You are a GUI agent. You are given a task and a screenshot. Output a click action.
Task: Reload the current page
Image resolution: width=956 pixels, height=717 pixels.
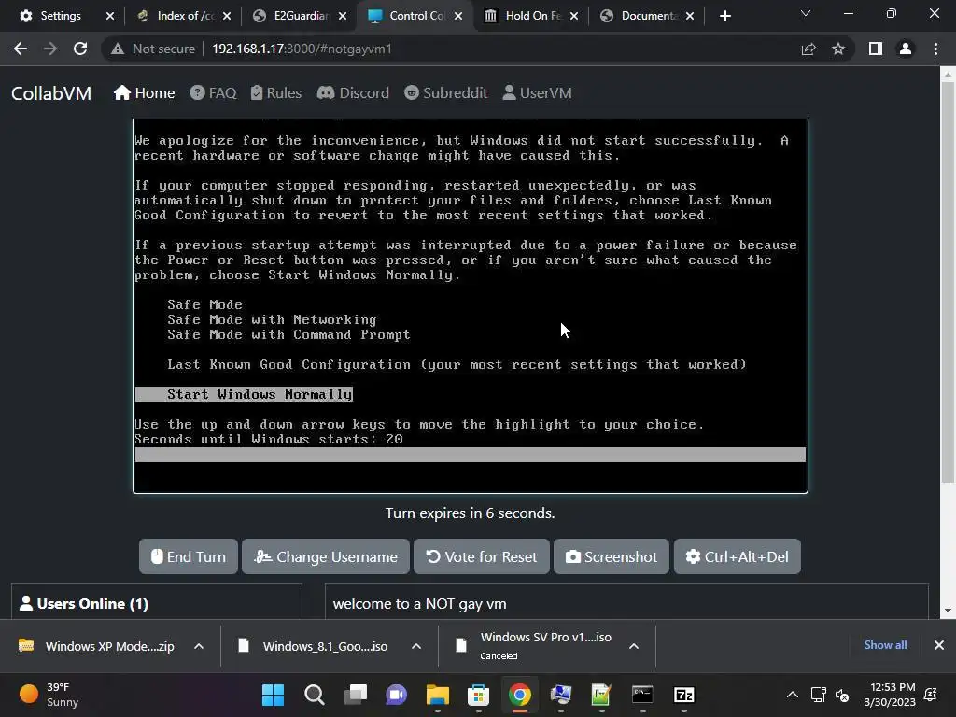coord(80,49)
